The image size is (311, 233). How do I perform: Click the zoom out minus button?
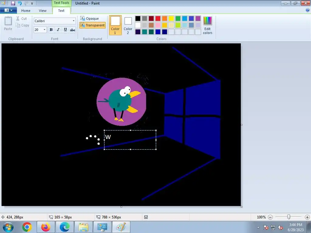[x=270, y=217]
